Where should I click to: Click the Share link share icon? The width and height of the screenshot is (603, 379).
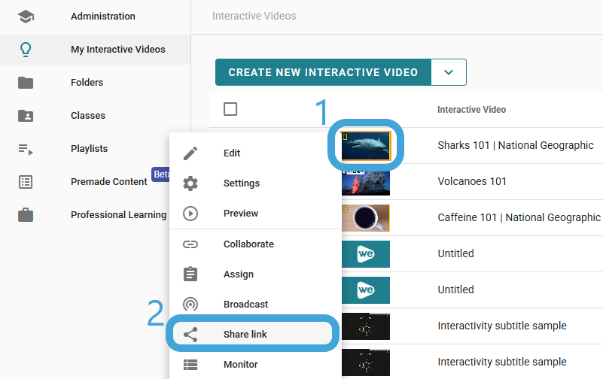pyautogui.click(x=190, y=335)
